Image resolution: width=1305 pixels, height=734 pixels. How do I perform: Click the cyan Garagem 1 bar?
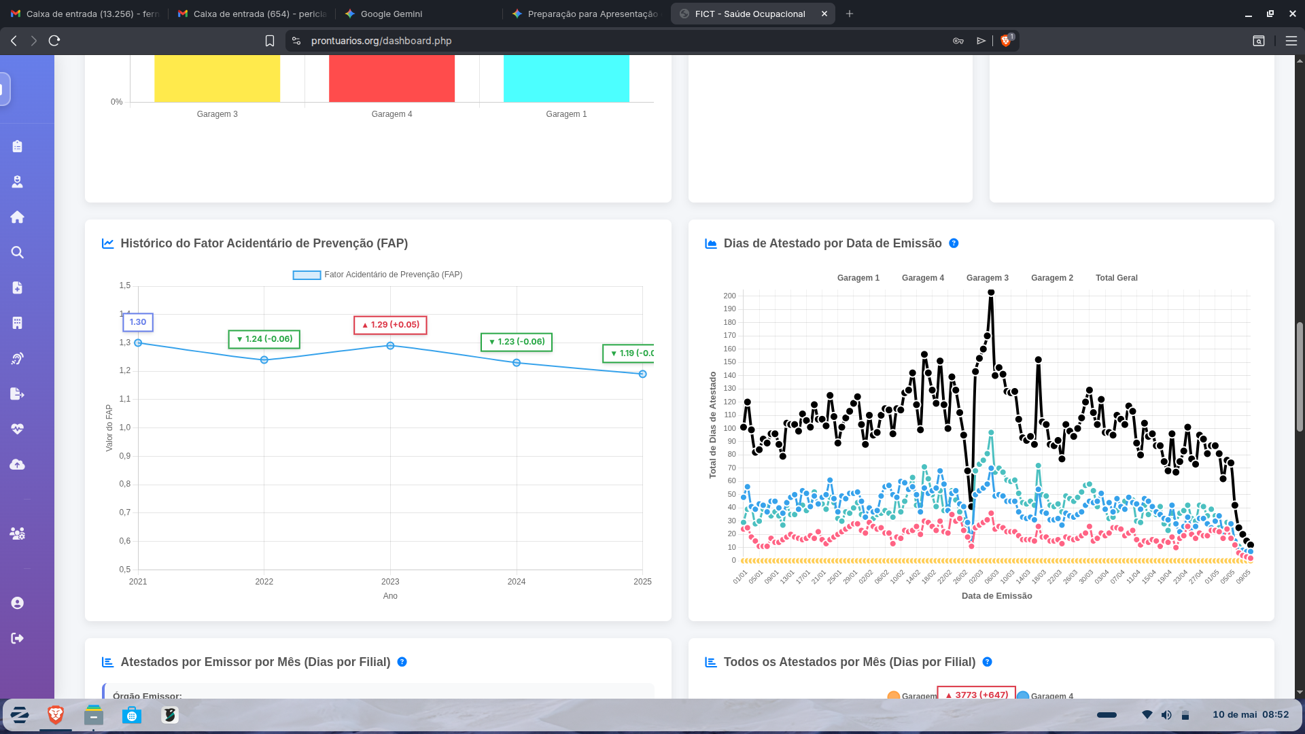566,78
